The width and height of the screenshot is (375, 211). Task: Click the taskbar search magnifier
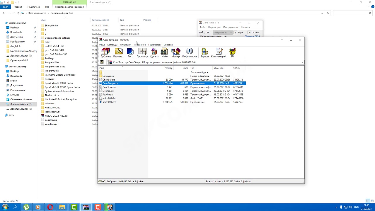tap(15, 207)
